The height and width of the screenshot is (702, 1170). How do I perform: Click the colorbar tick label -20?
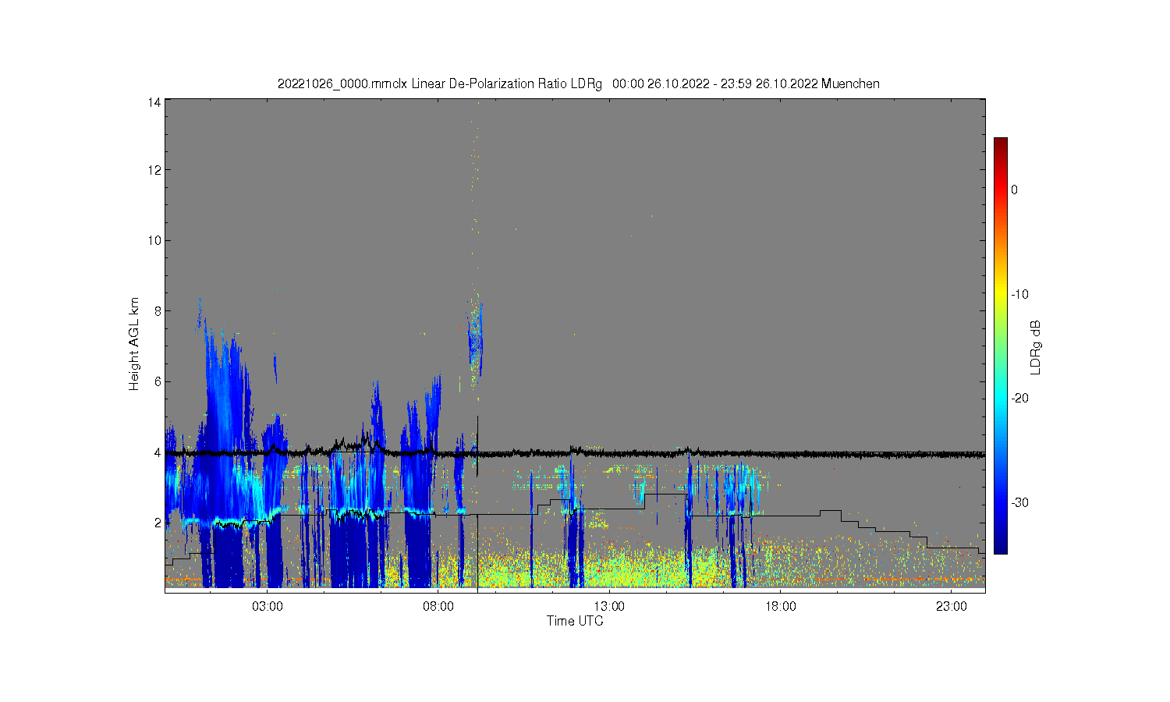click(1019, 398)
